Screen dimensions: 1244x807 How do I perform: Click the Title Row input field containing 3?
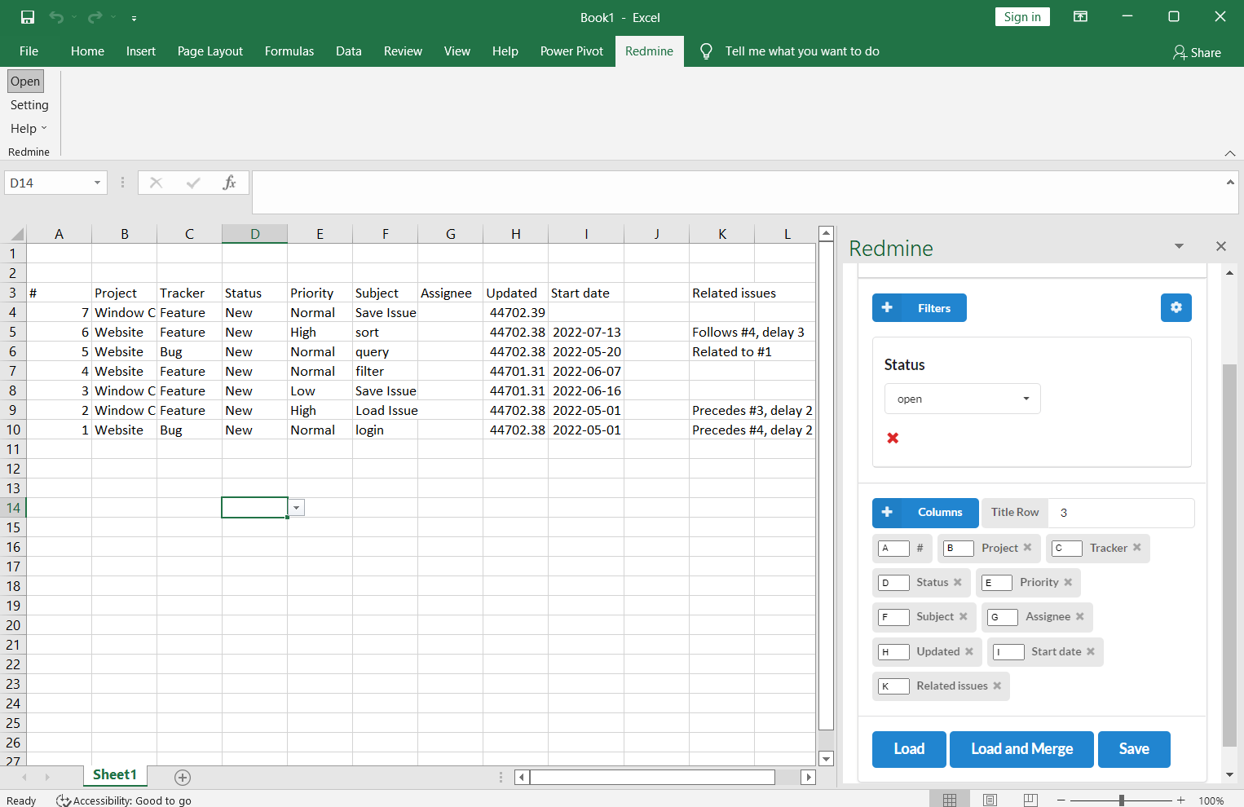coord(1121,513)
